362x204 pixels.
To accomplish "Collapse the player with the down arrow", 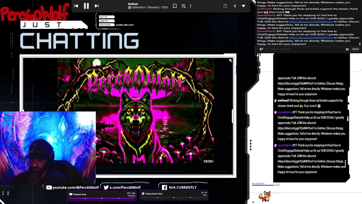I will coord(244,6).
